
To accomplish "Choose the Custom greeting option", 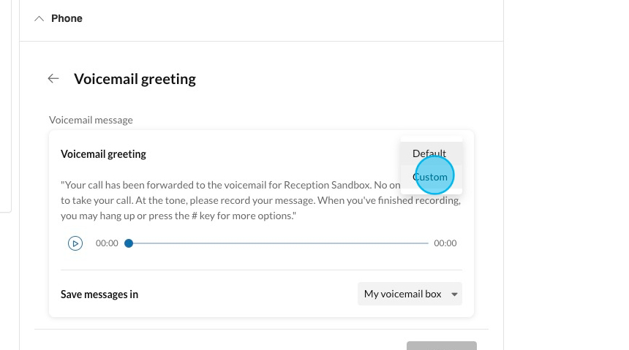I will point(430,177).
